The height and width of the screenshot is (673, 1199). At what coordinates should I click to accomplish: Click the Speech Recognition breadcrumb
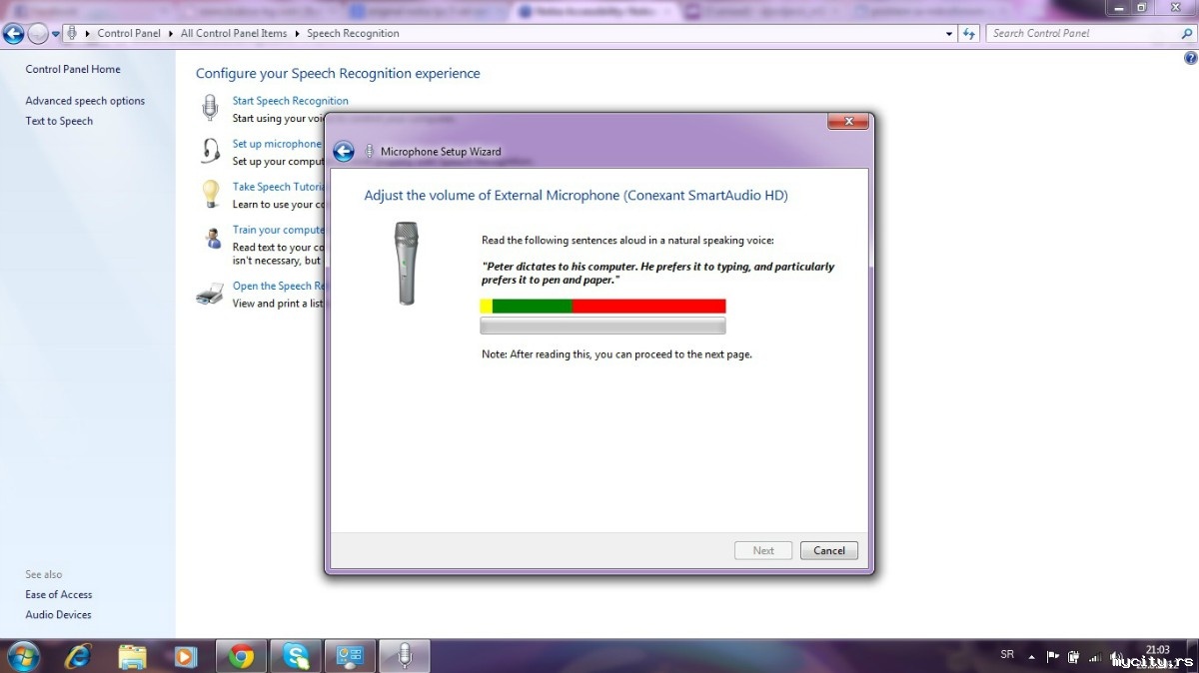(353, 33)
